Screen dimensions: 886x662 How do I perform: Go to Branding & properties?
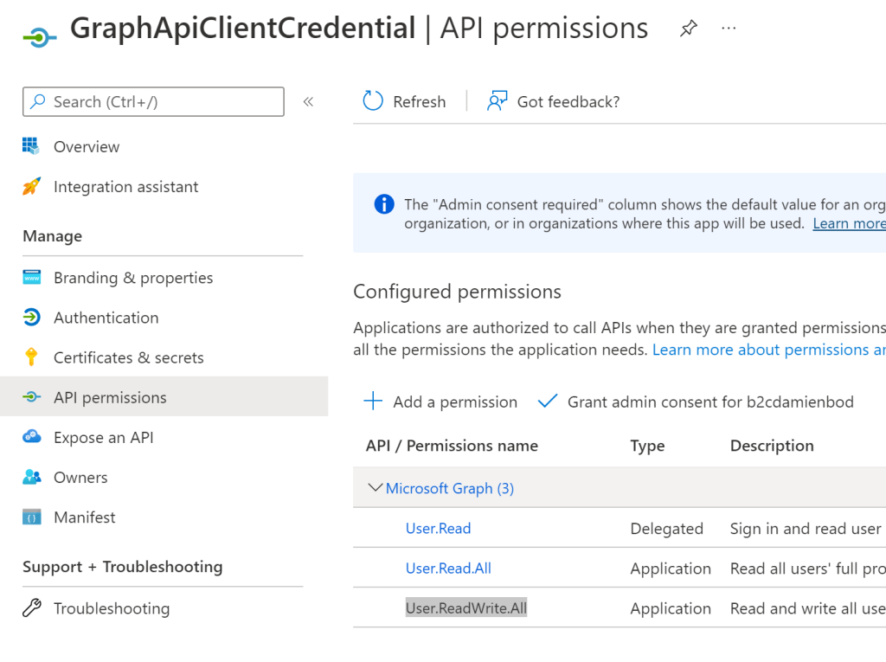tap(133, 278)
